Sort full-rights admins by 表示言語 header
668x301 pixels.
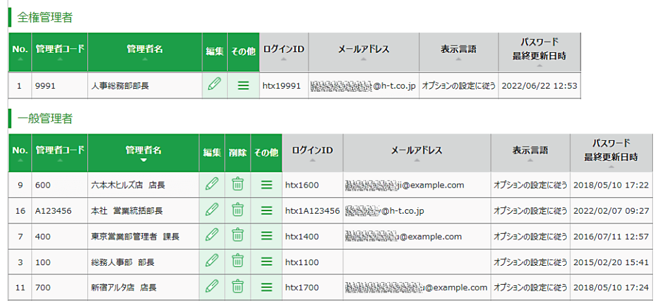458,52
